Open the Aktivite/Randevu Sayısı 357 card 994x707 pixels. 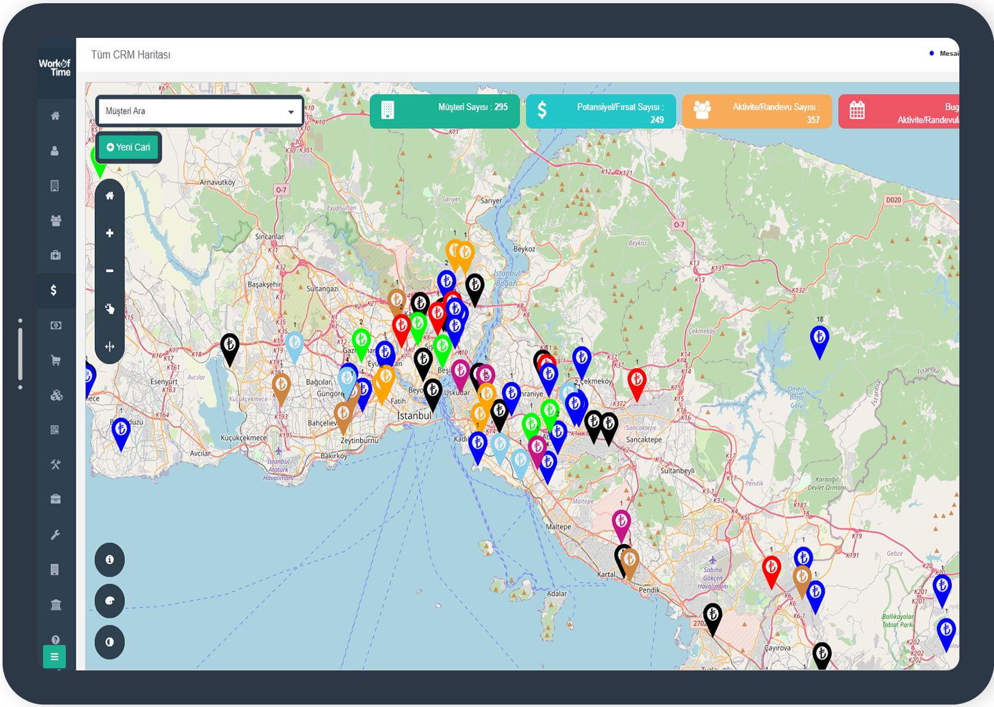[757, 112]
